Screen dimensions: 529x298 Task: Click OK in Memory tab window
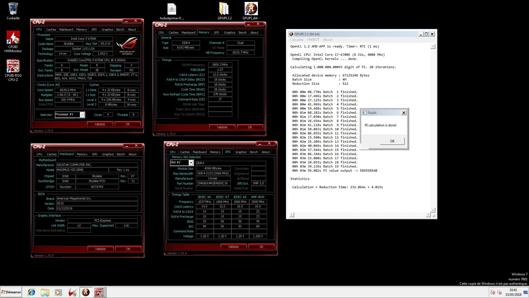coord(250,127)
